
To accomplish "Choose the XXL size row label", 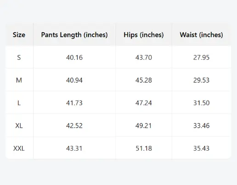I will click(x=19, y=148).
